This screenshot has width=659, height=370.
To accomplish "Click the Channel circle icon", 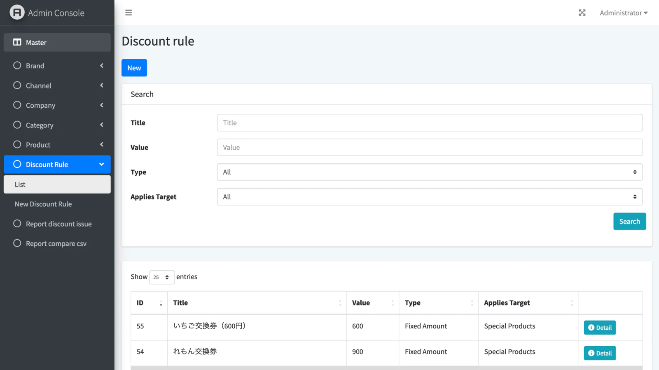I will coord(17,85).
